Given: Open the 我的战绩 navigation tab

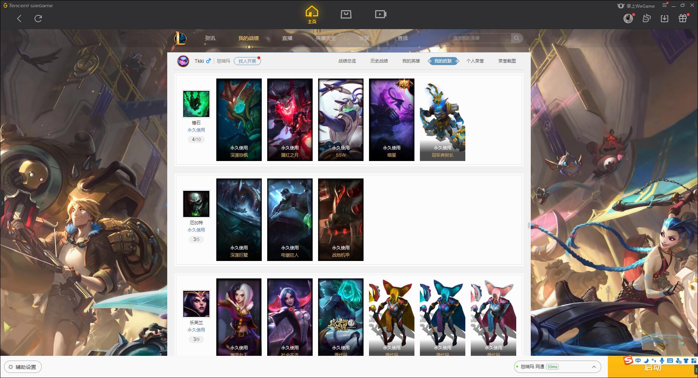Looking at the screenshot, I should 249,38.
